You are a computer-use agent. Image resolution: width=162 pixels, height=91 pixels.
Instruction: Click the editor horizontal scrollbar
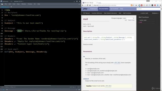click(28, 85)
